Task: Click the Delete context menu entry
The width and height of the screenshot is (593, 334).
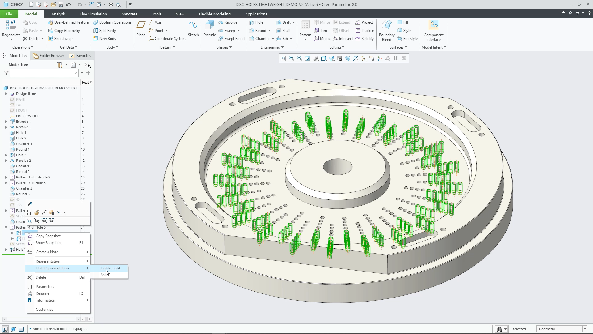Action: (x=58, y=277)
